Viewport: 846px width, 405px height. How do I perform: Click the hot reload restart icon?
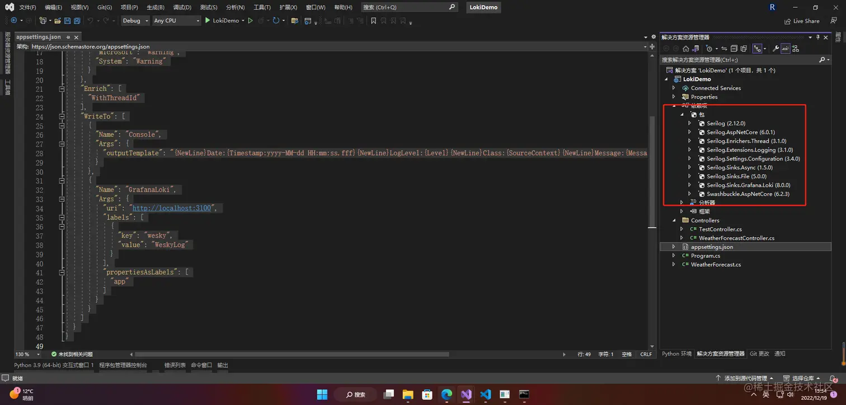coord(276,21)
